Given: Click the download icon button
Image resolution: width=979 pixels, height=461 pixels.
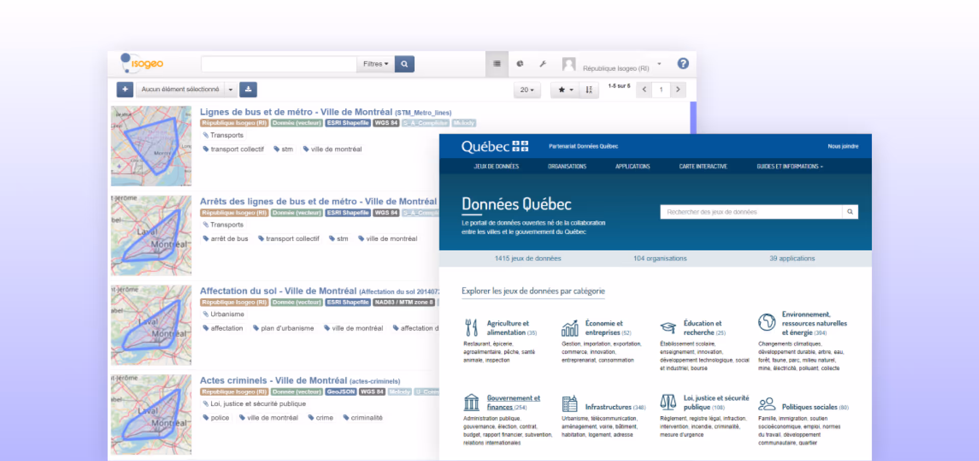Looking at the screenshot, I should pyautogui.click(x=248, y=89).
